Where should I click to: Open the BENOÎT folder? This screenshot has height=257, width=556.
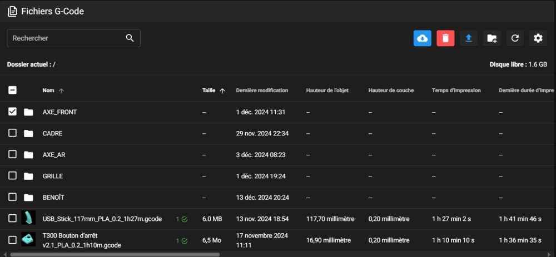point(53,198)
